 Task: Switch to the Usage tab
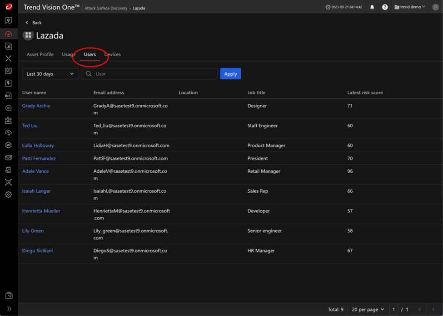[69, 54]
